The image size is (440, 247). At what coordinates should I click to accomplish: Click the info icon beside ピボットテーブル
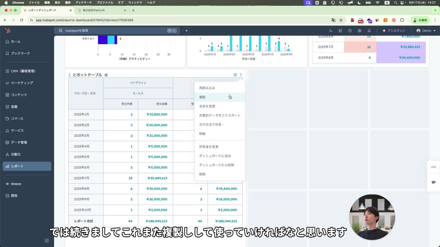[106, 75]
